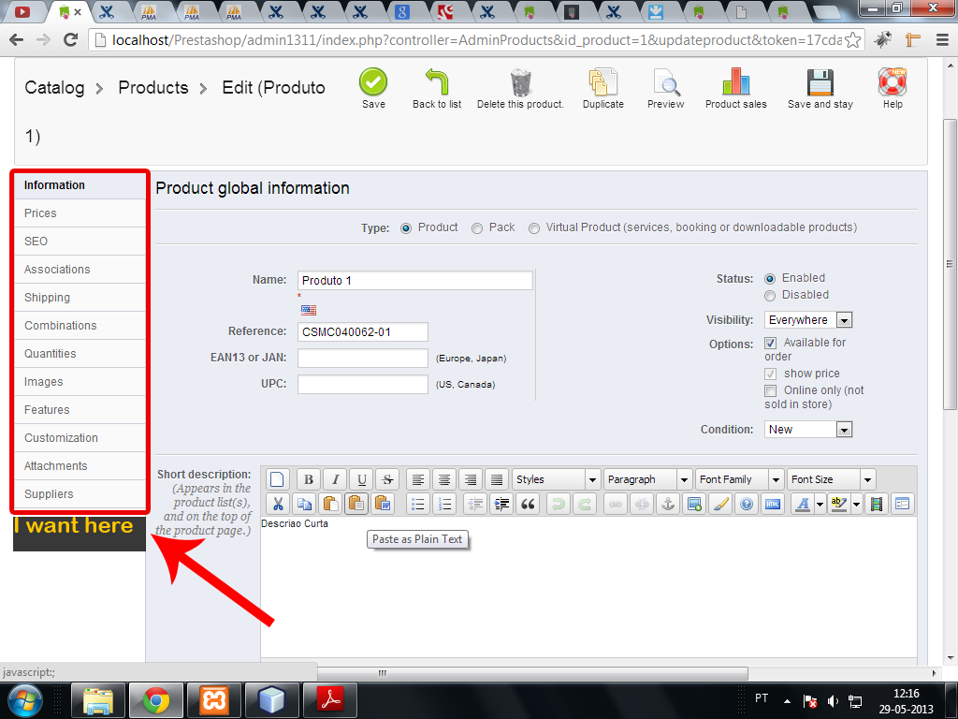
Task: Click New document icon in editor
Action: point(277,479)
